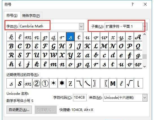Select the highlighted script small s cell
This screenshot has height=120, width=154.
[70, 37]
